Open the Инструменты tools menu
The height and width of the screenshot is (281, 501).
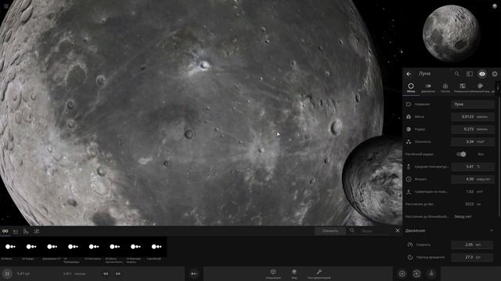(x=319, y=274)
